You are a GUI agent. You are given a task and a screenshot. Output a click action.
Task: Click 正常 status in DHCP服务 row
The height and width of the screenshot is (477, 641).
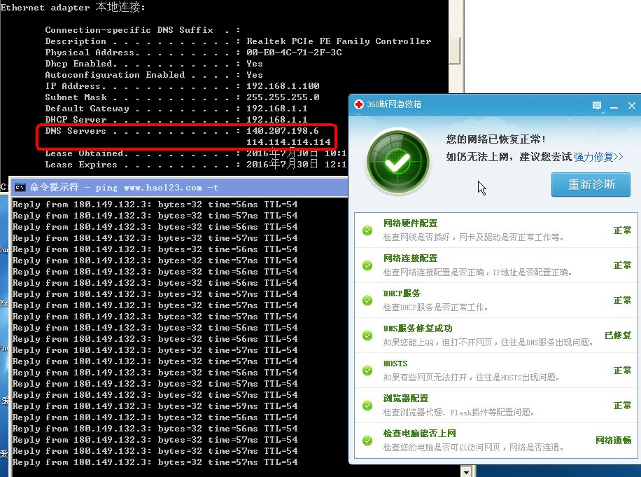622,300
